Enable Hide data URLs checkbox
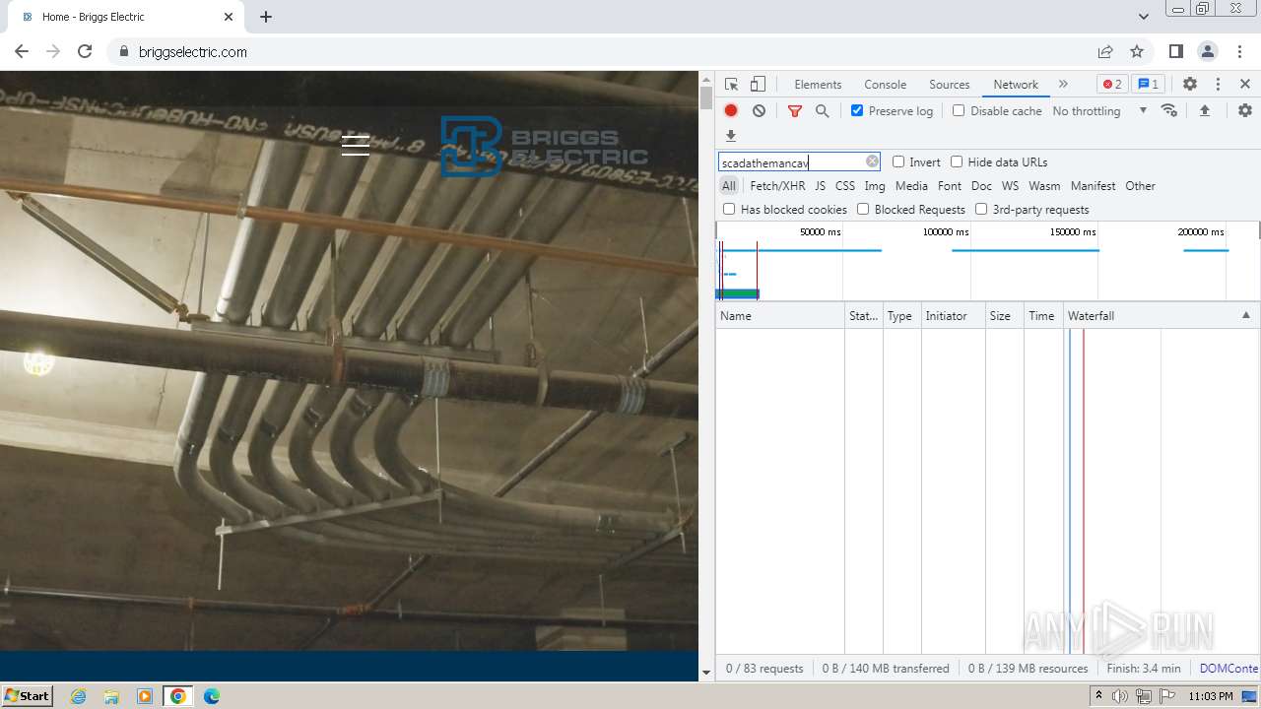This screenshot has width=1261, height=709. 957,161
